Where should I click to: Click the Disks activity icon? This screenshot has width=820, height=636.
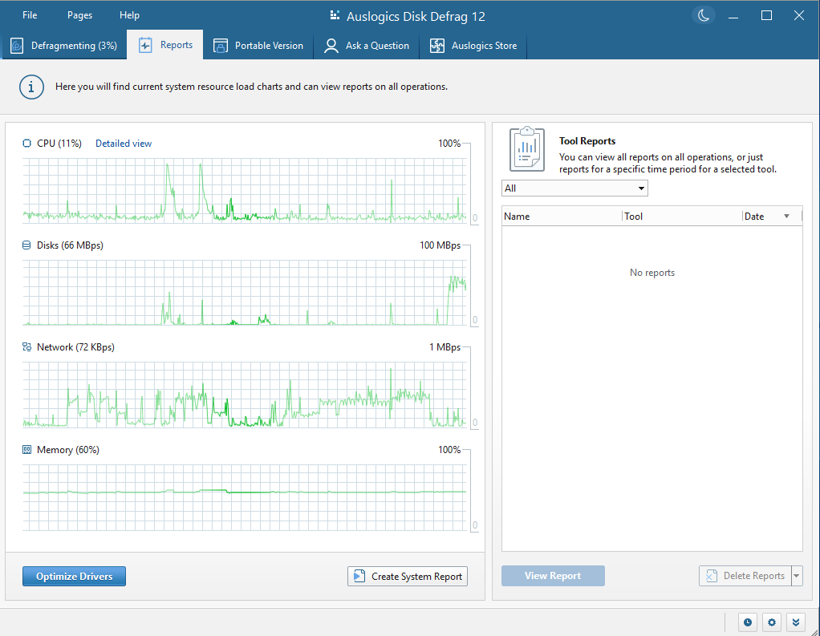(26, 245)
